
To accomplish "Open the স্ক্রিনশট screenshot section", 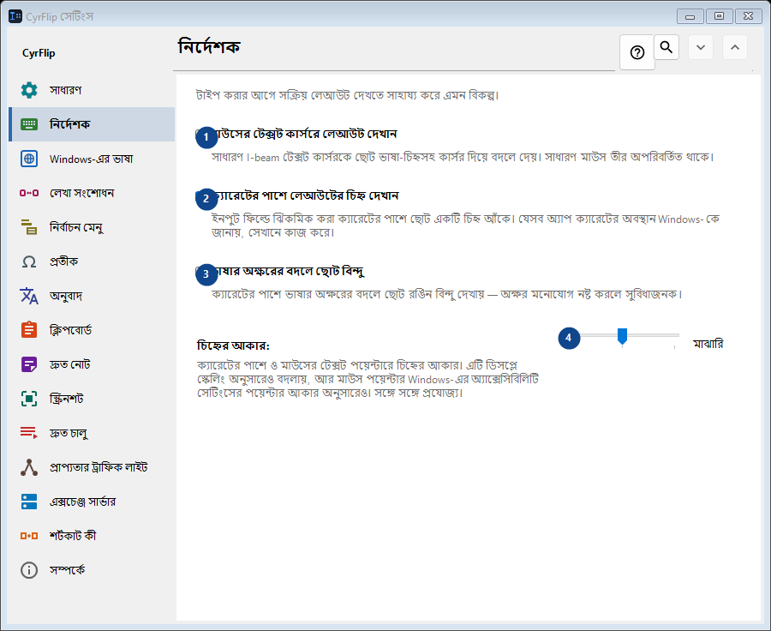I will coord(92,399).
